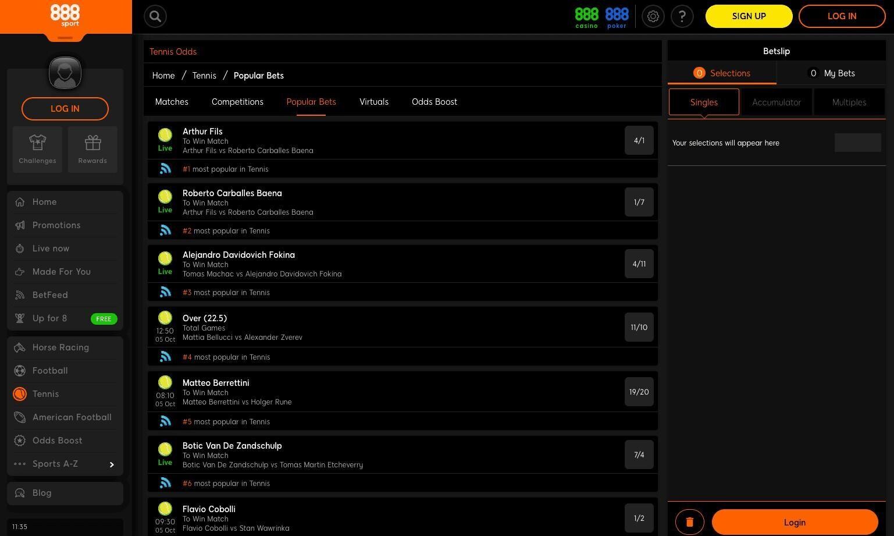Switch to My Bets tab
Image resolution: width=894 pixels, height=536 pixels.
coord(832,73)
